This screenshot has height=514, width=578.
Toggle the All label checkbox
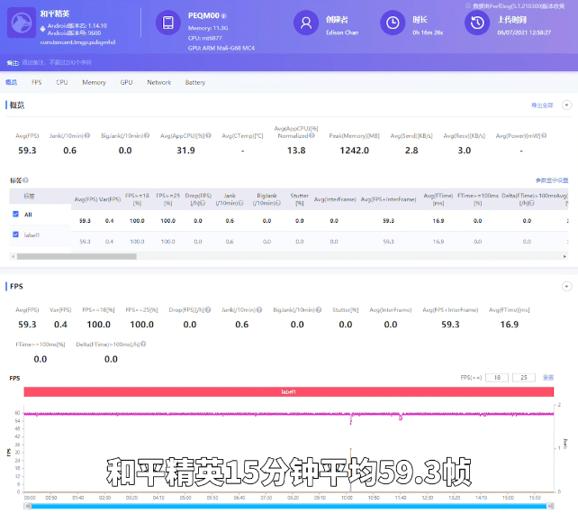15,214
